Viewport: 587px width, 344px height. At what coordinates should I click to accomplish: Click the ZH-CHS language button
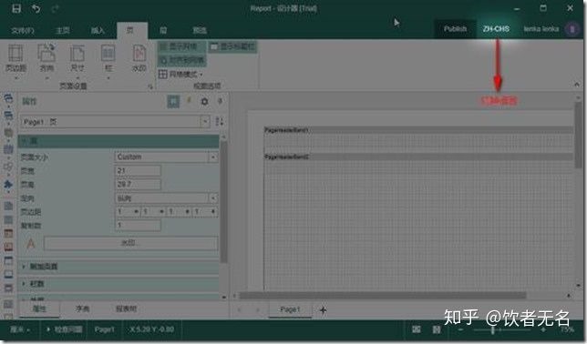[496, 29]
